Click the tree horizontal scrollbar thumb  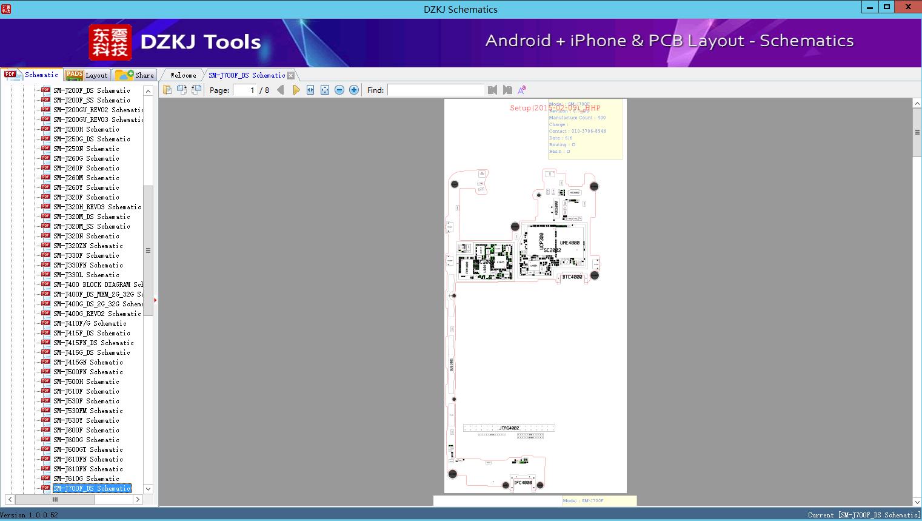[55, 500]
